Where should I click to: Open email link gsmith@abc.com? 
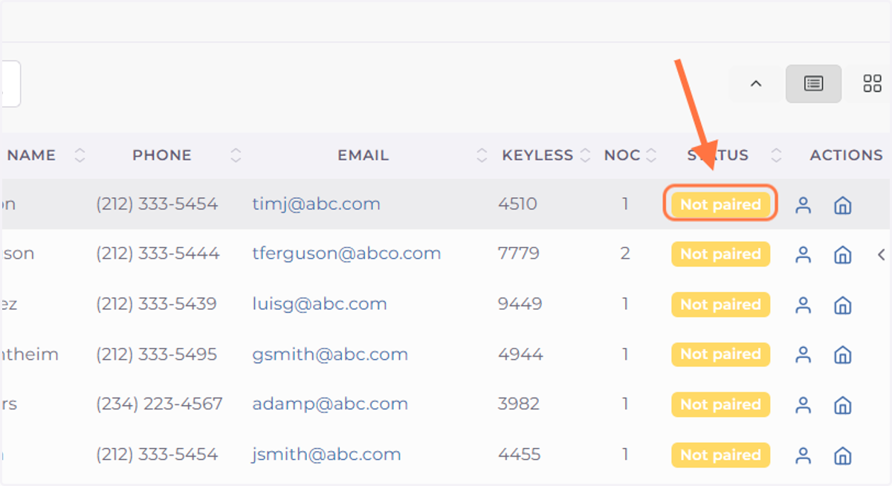(x=330, y=354)
